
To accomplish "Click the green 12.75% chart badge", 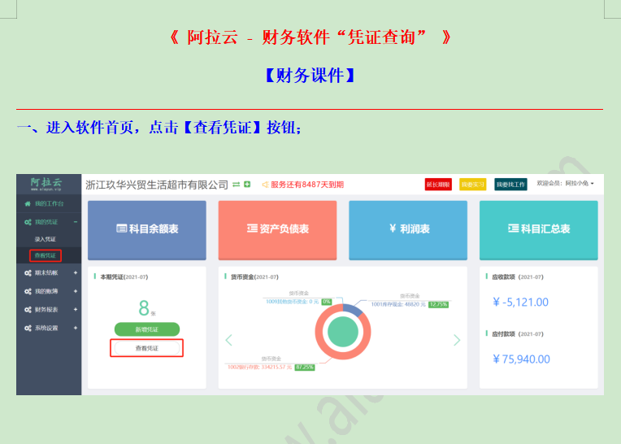I will point(438,304).
